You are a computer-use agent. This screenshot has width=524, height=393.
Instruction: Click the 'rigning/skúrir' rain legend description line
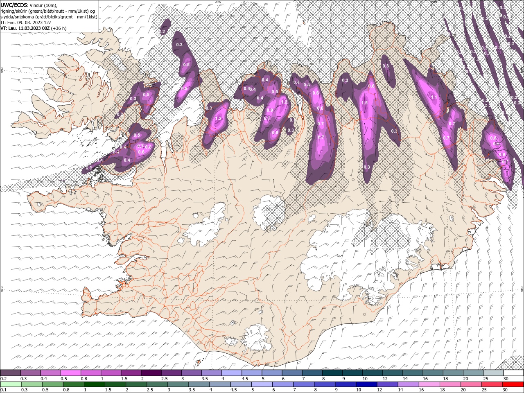pos(48,11)
